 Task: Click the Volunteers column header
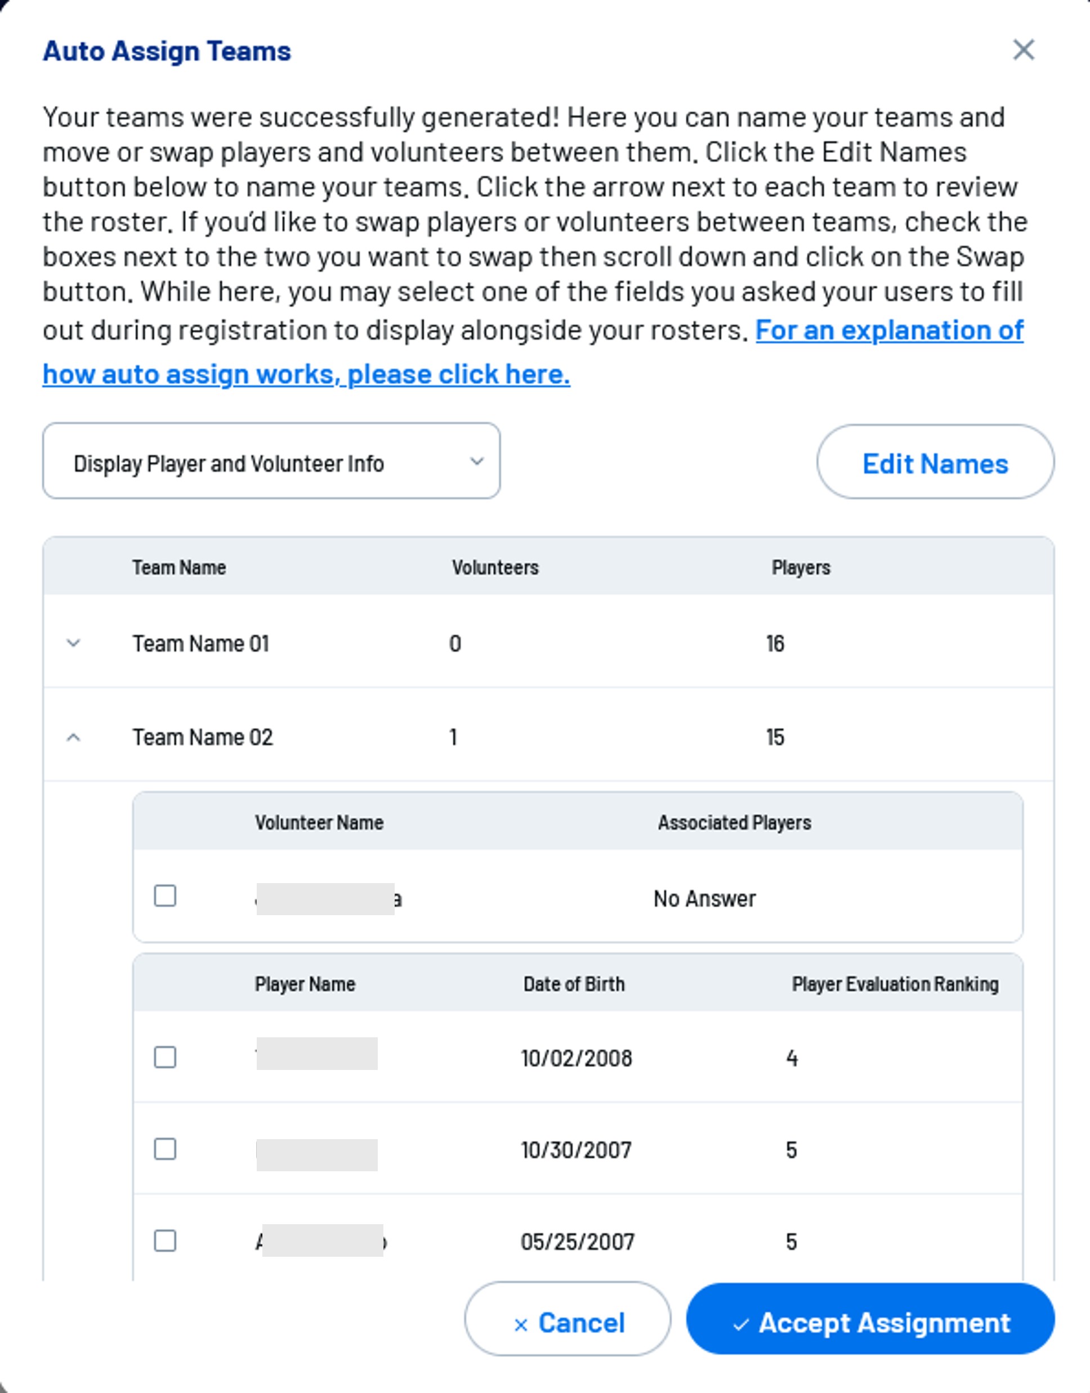(x=495, y=568)
